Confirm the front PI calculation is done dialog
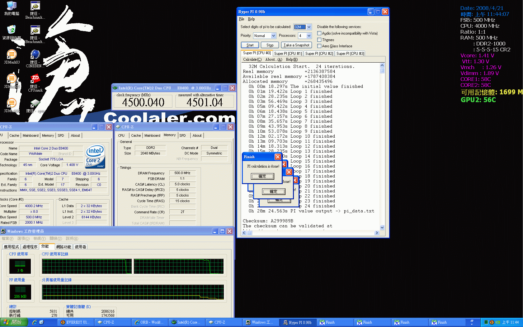 click(262, 176)
